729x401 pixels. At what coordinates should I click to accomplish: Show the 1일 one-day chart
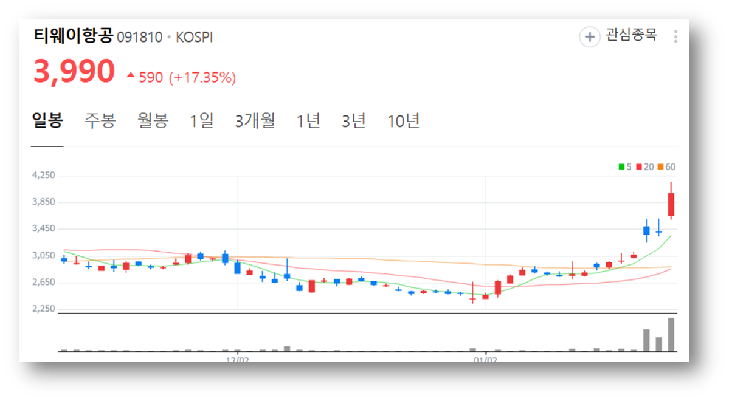click(202, 121)
